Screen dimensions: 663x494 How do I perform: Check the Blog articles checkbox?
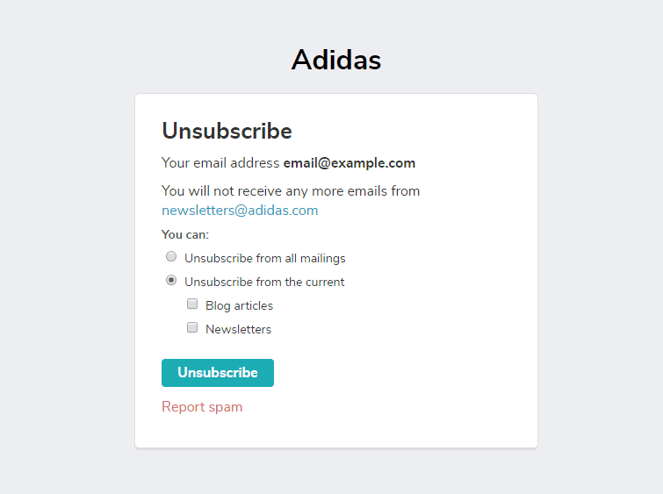coord(192,304)
